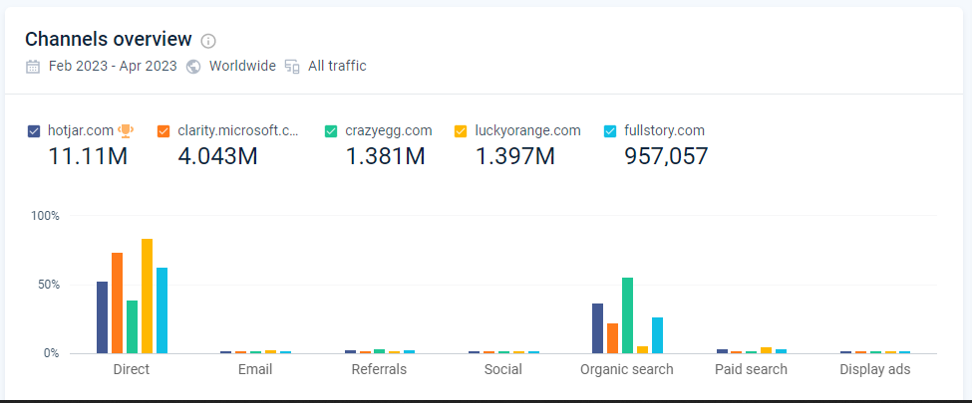Click the dark blue hotjar bar in Organic search
This screenshot has height=403, width=972.
pyautogui.click(x=597, y=328)
